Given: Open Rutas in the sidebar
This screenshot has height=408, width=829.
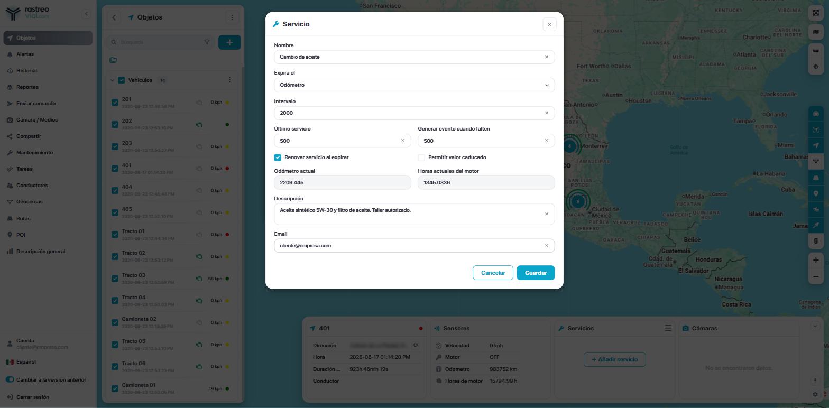Looking at the screenshot, I should click(x=48, y=219).
